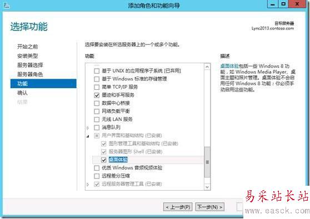The width and height of the screenshot is (310, 219).
Task: Close the 添加角色和功能向导 window
Action: click(297, 4)
